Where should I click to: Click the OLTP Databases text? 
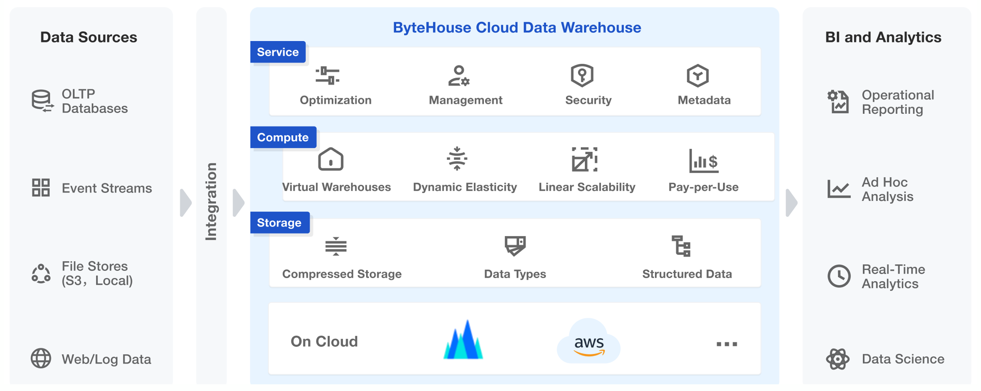(95, 101)
